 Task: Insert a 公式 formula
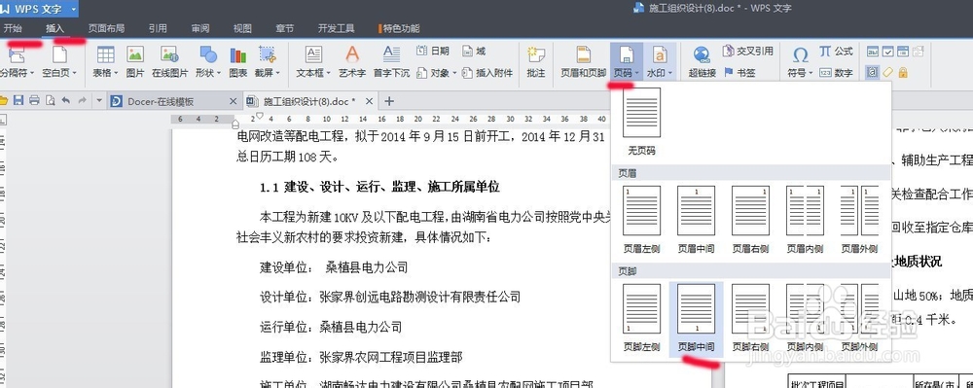pyautogui.click(x=836, y=52)
